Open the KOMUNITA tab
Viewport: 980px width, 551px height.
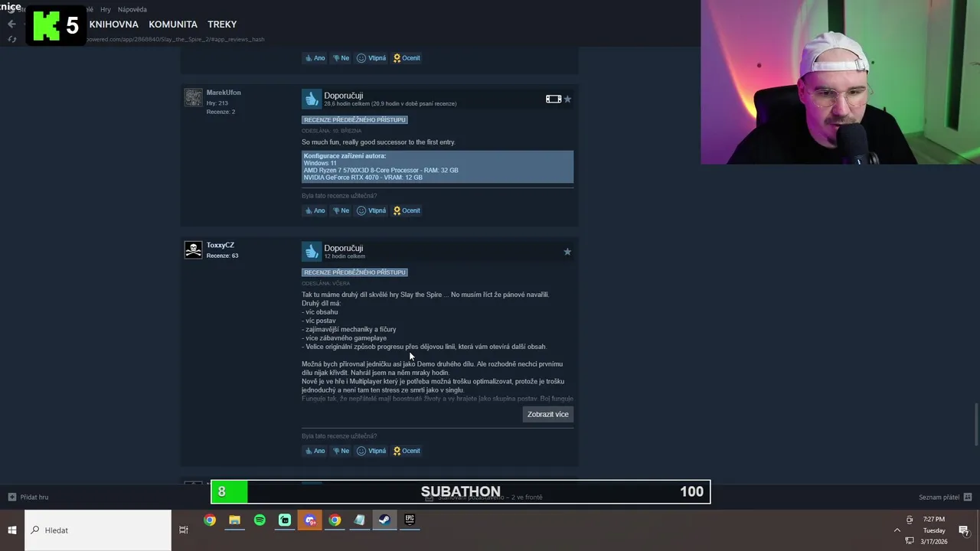173,24
